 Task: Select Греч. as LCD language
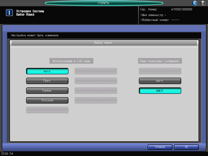[x=47, y=81]
